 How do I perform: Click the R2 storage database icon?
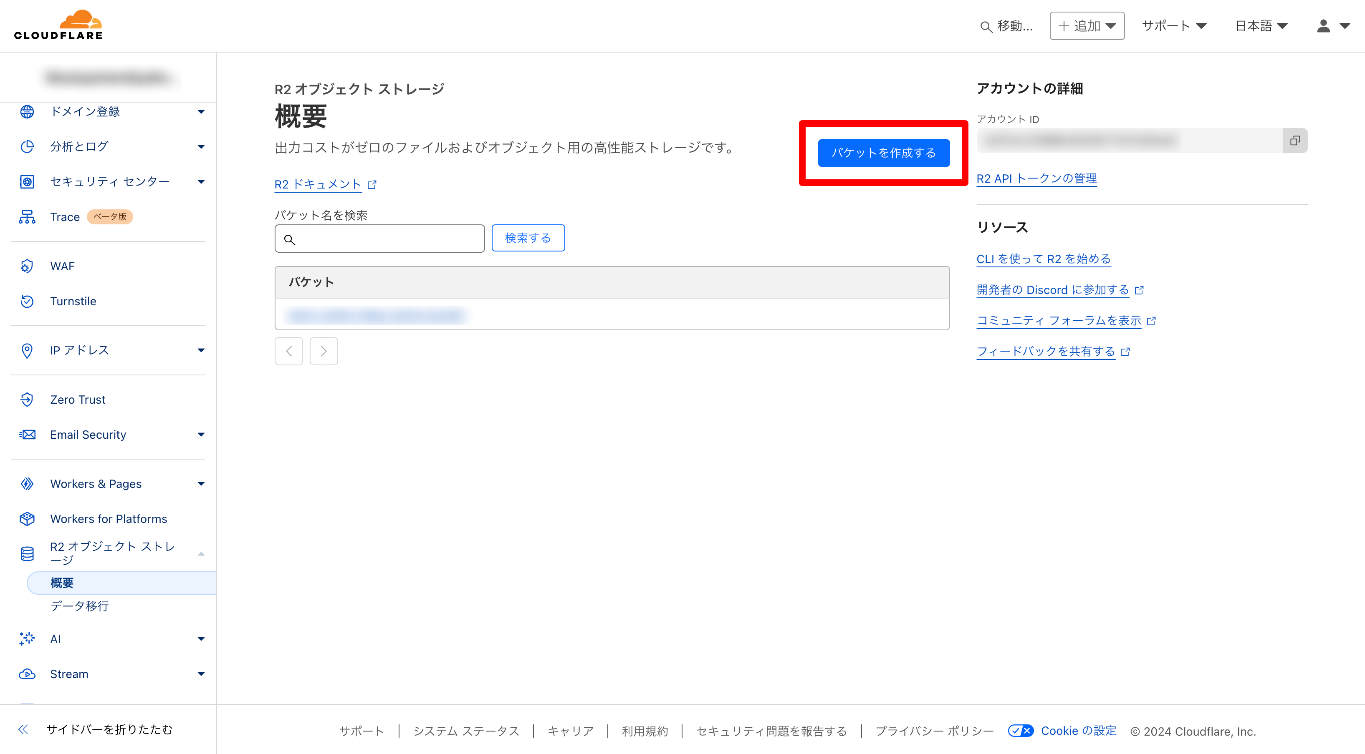27,553
